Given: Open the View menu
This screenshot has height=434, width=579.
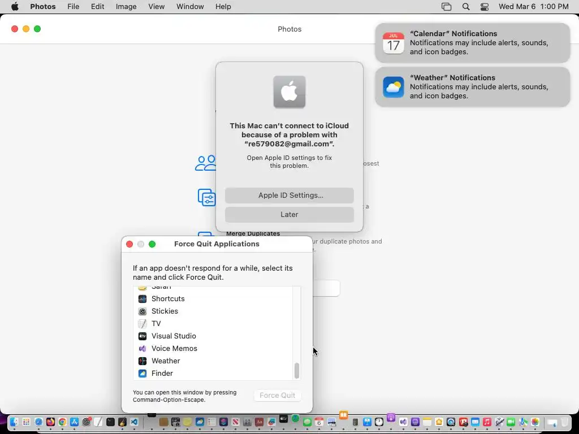Looking at the screenshot, I should [x=156, y=6].
